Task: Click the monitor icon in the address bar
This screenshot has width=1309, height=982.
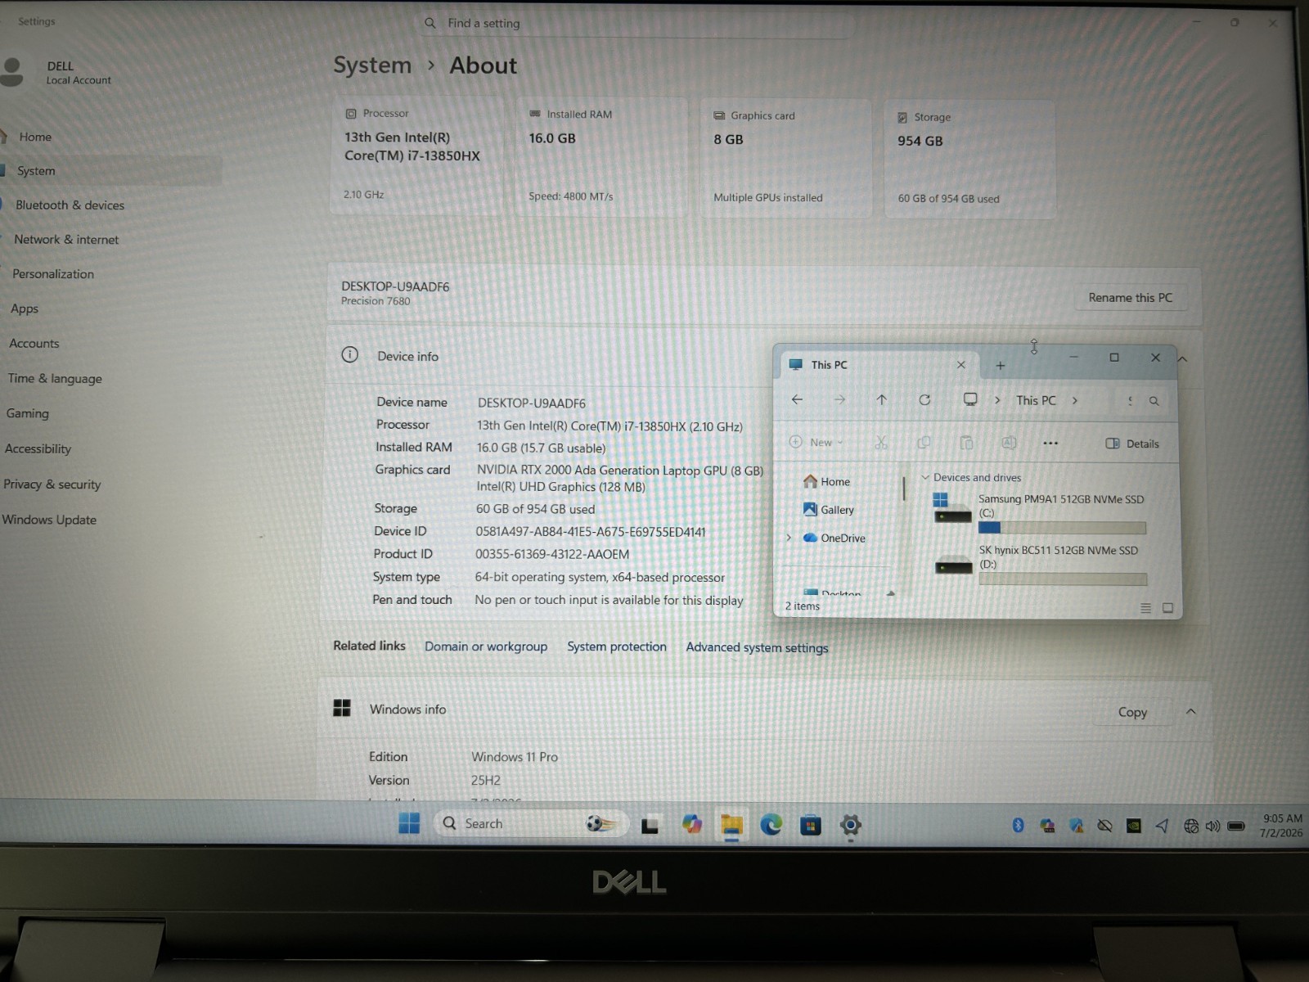Action: tap(970, 399)
